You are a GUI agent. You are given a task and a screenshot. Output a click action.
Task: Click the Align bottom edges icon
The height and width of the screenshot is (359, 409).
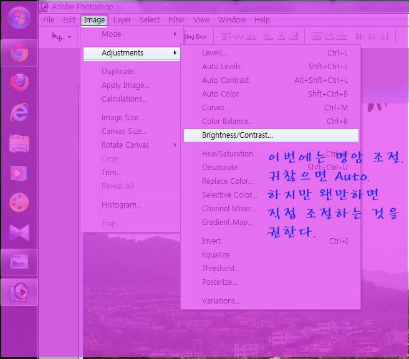[x=251, y=36]
